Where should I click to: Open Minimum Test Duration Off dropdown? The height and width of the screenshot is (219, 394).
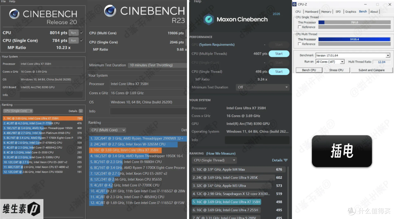click(x=263, y=87)
